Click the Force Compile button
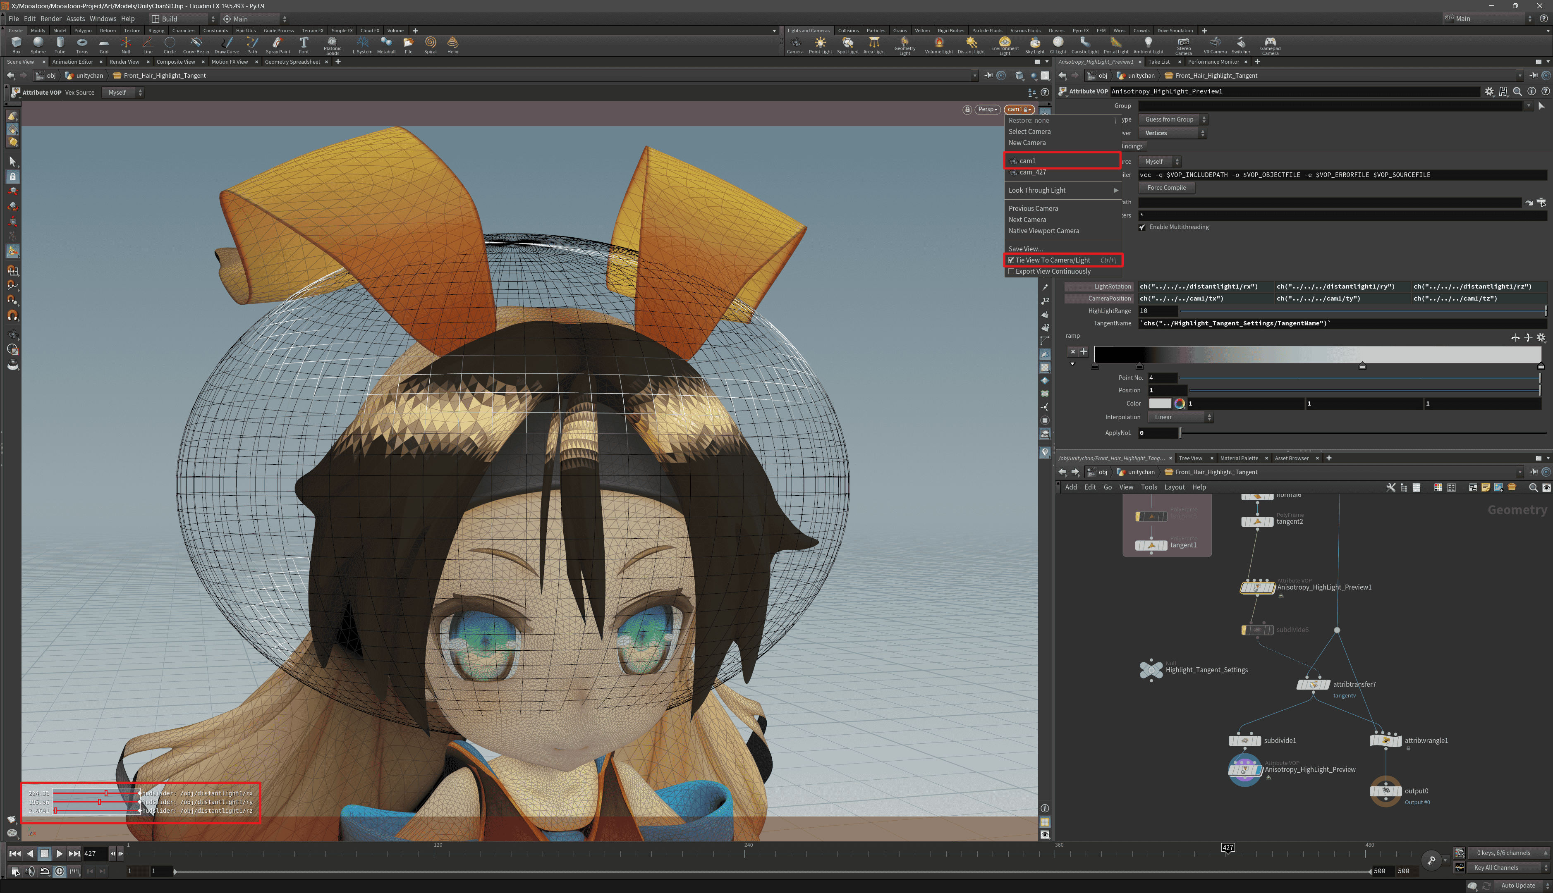Viewport: 1553px width, 893px height. pyautogui.click(x=1166, y=188)
